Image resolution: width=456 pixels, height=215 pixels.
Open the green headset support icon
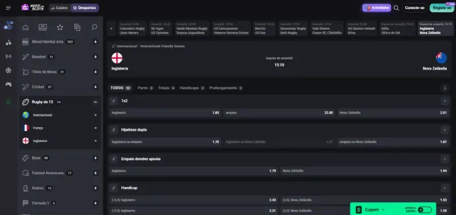[9, 102]
